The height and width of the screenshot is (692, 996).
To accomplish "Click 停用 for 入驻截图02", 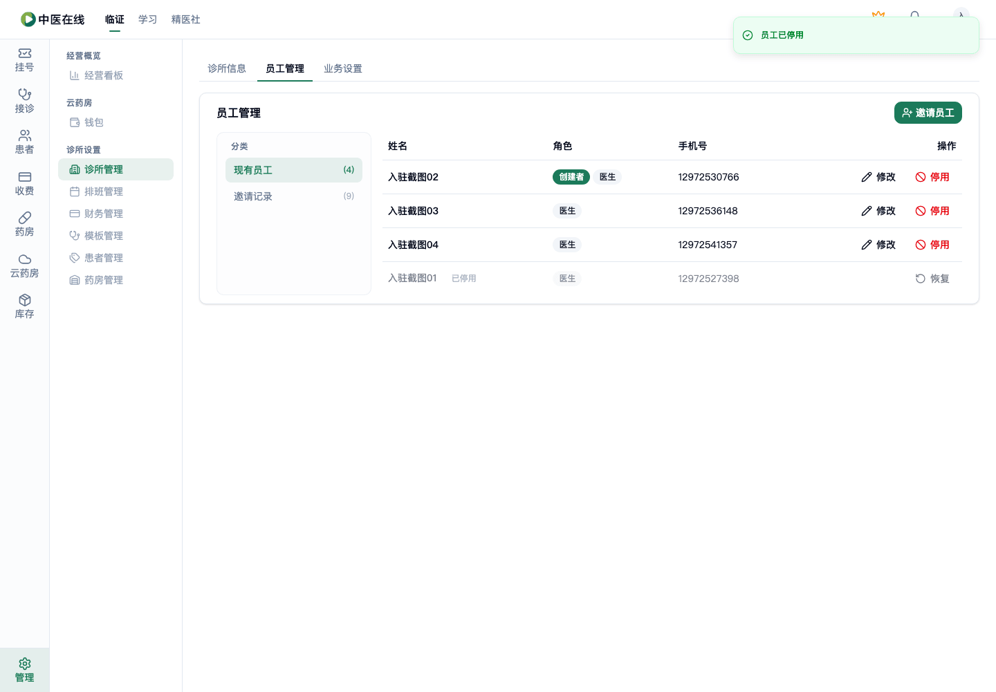I will click(x=932, y=177).
